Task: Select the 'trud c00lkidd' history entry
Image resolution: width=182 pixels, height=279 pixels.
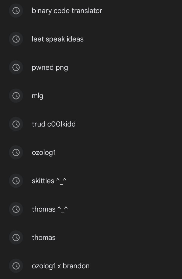Action: (54, 124)
